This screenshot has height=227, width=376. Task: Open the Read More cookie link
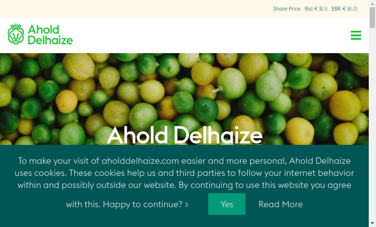pyautogui.click(x=281, y=204)
